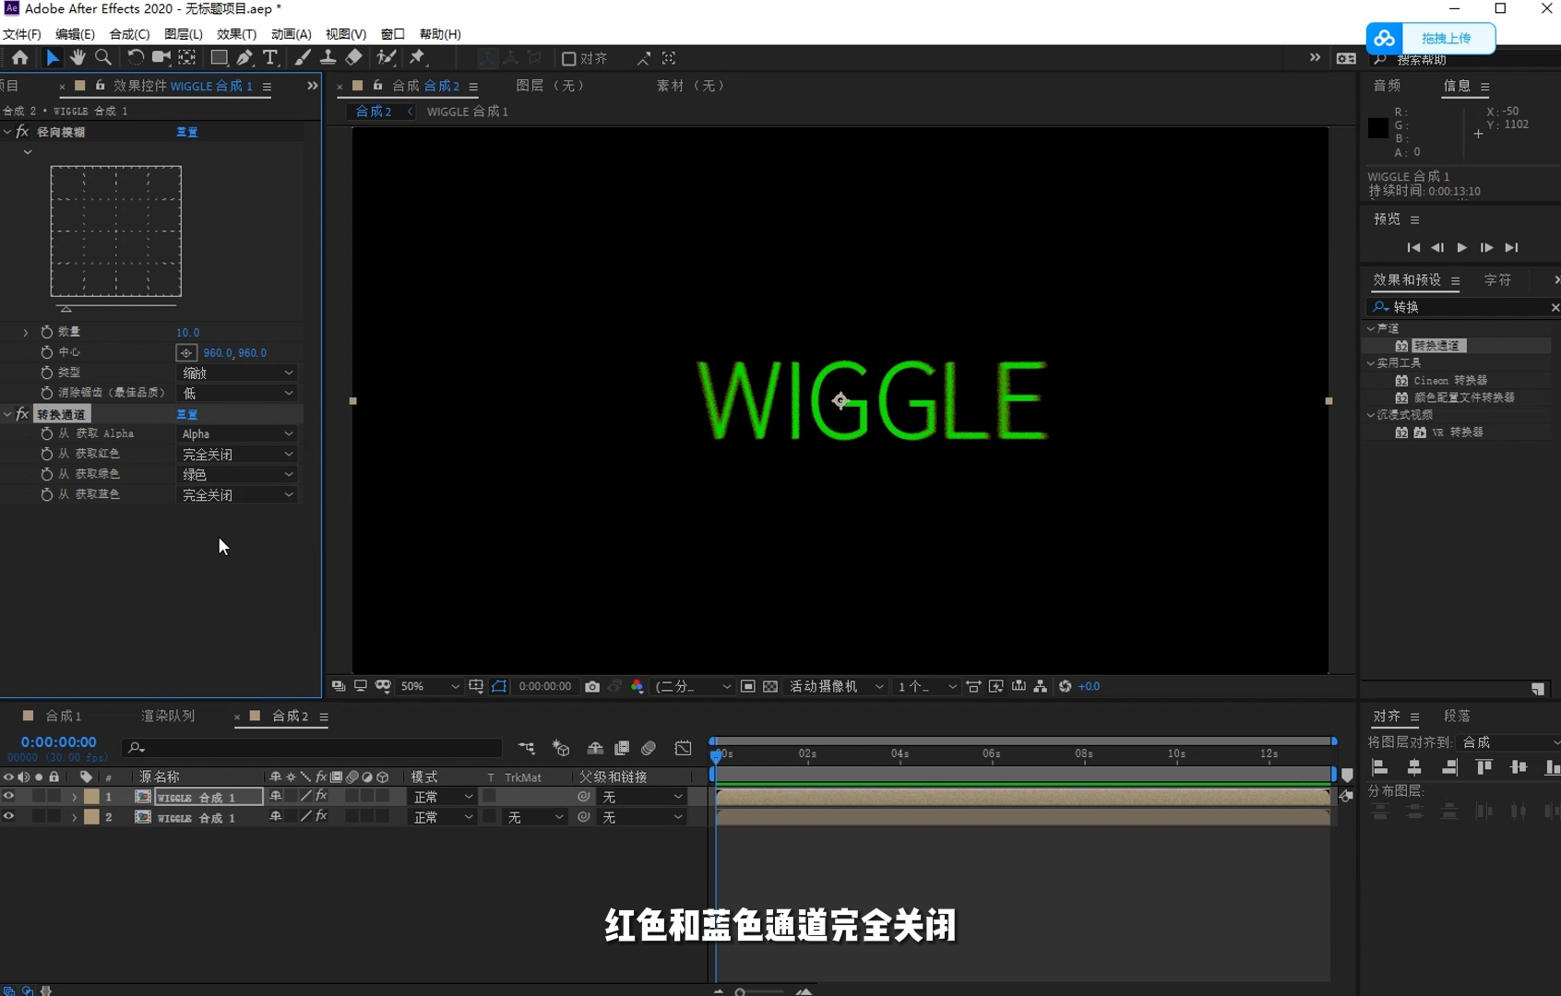Activate the Brush tool
Viewport: 1561px width, 996px height.
[x=303, y=57]
